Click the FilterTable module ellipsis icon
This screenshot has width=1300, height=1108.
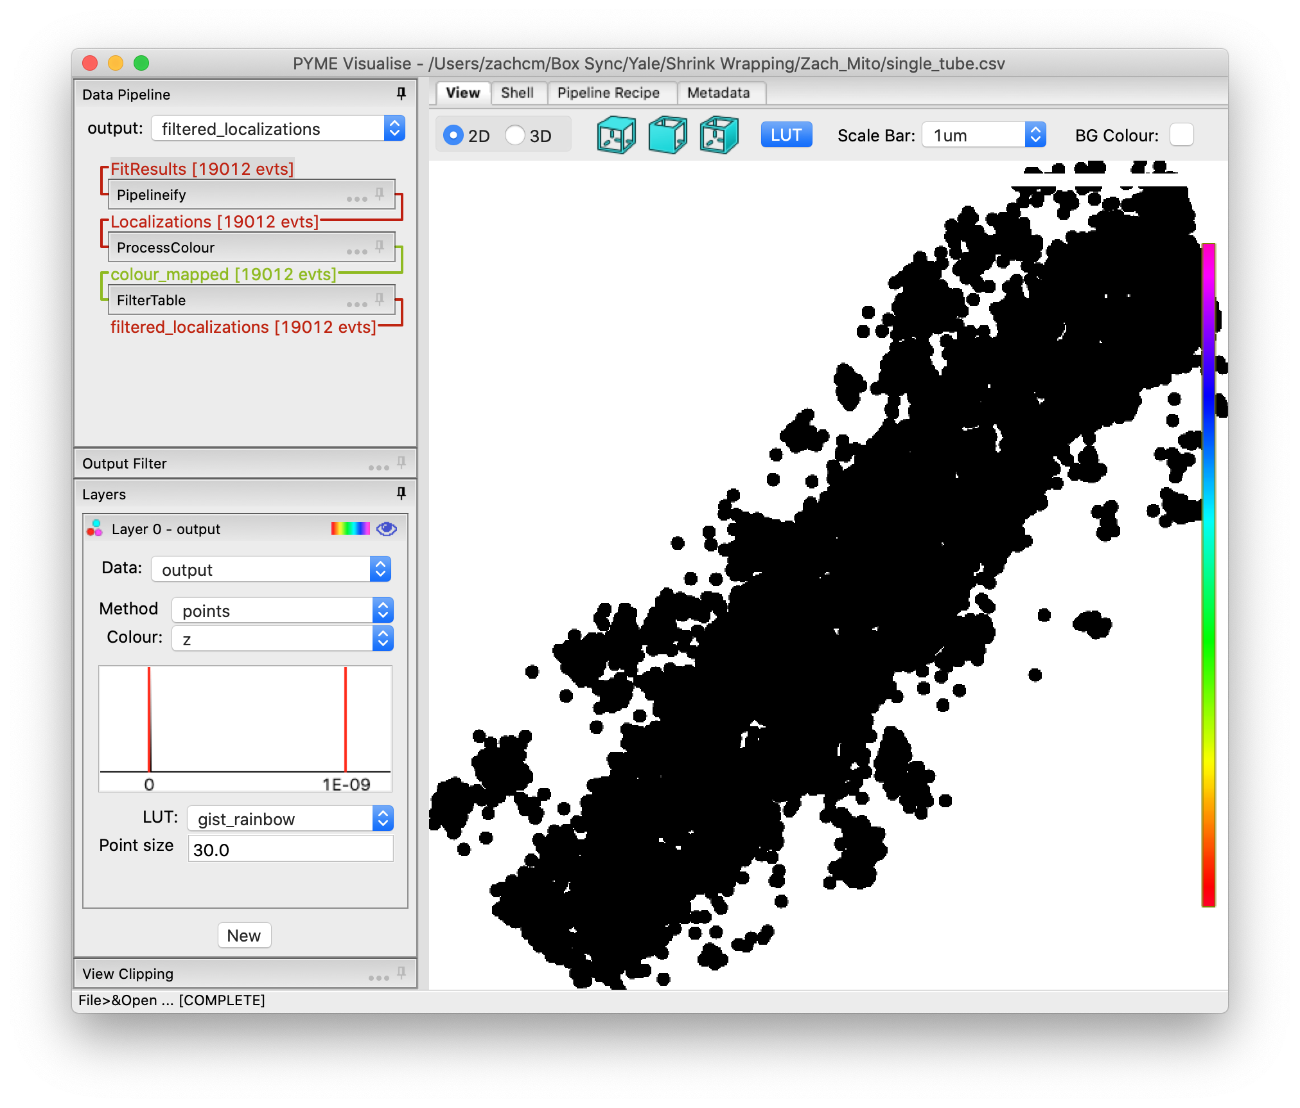pos(357,304)
